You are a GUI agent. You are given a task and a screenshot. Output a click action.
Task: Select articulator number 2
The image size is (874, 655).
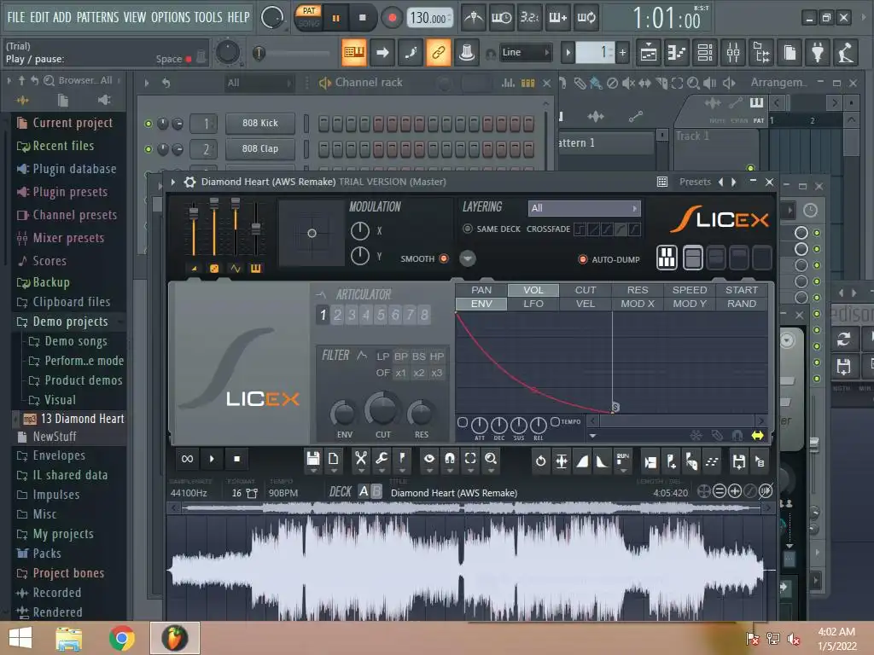click(337, 315)
